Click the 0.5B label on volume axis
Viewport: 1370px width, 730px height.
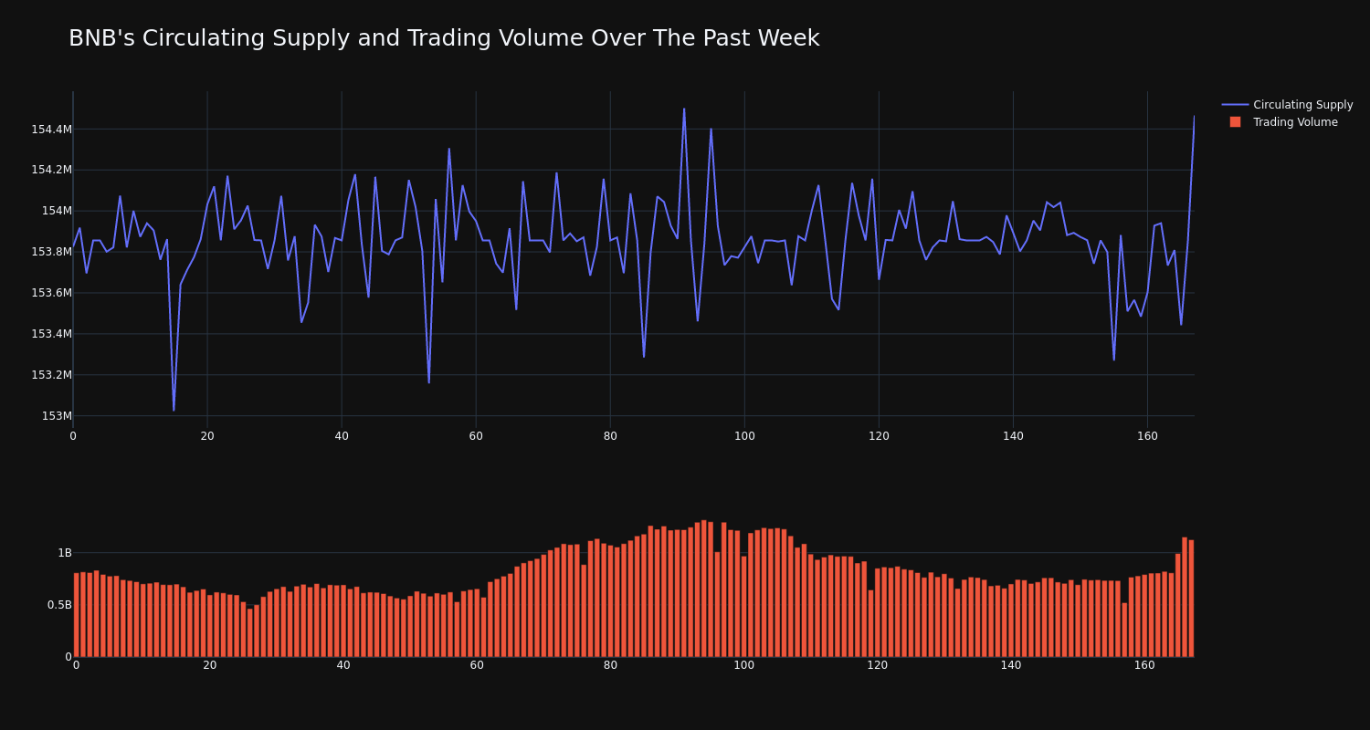coord(59,605)
